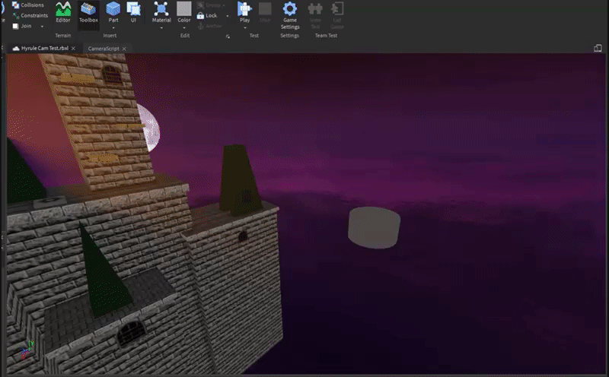Screen dimensions: 609x377
Task: Open the Terrain Editor
Action: [63, 12]
